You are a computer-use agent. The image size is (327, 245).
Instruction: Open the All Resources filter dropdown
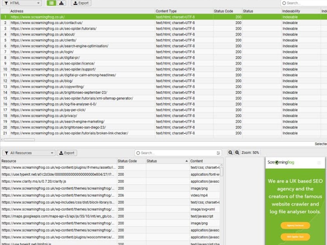[29, 153]
